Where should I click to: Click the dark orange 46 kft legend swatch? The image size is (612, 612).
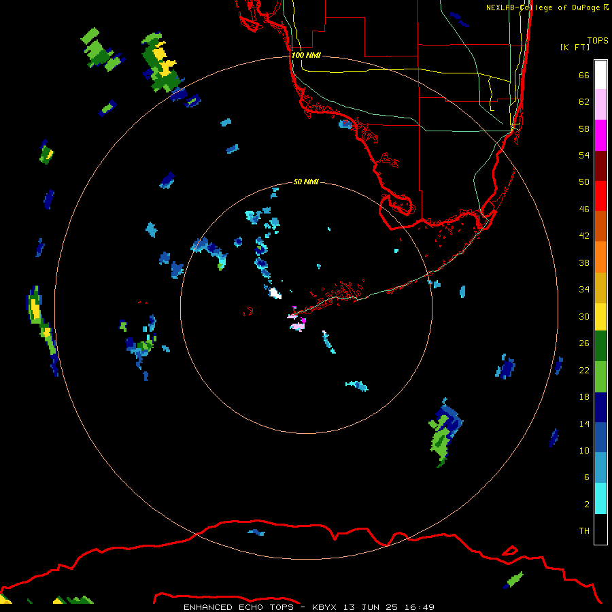pos(600,226)
